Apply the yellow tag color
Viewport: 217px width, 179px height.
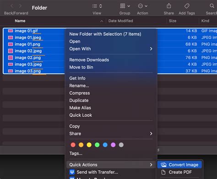[x=89, y=145]
